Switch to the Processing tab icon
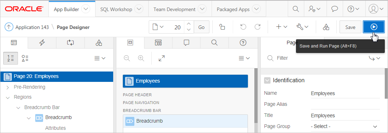This screenshot has width=388, height=133. pos(70,43)
